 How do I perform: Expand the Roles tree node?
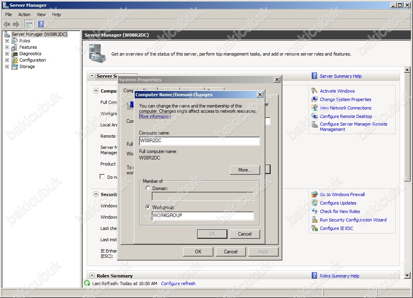(x=7, y=41)
